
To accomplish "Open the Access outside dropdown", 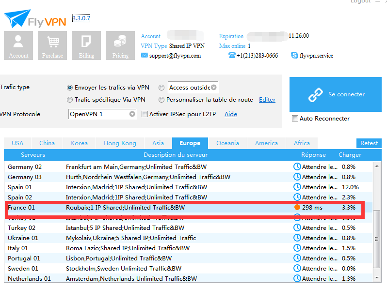I will (x=193, y=88).
